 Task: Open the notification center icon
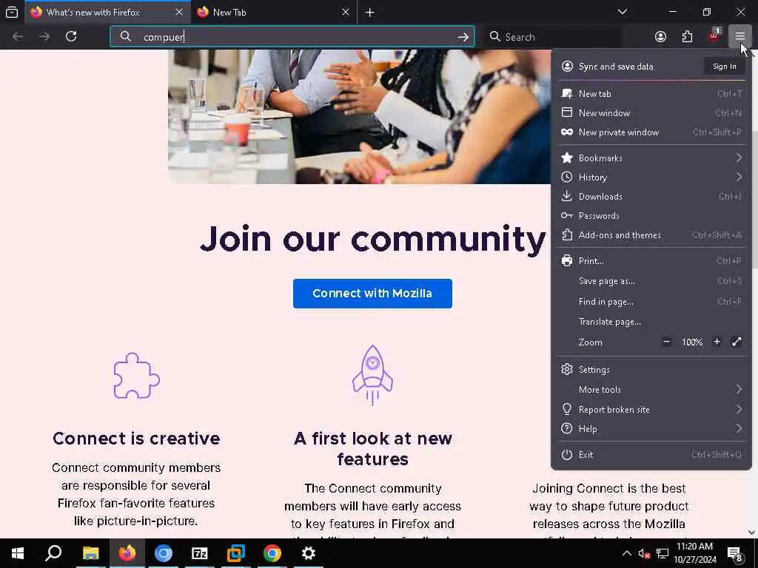tap(735, 554)
